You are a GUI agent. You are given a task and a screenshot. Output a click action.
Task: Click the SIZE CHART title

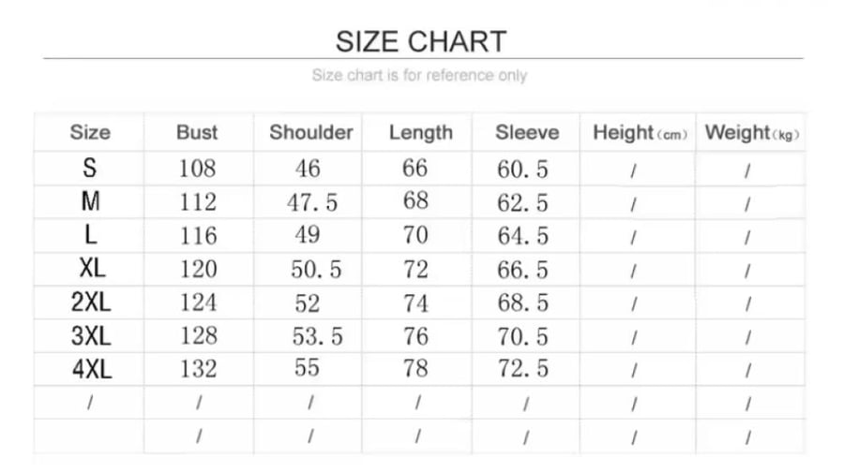[x=421, y=41]
